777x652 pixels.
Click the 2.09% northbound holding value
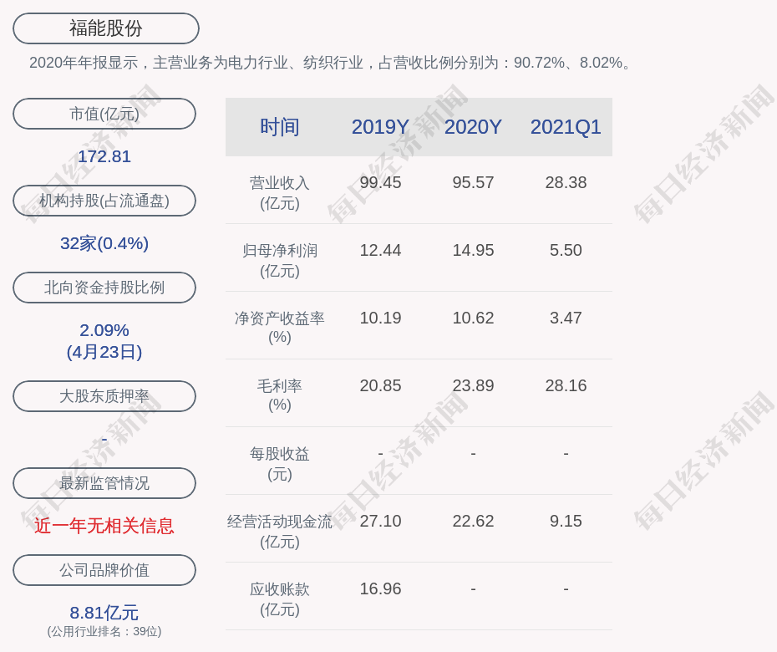pyautogui.click(x=104, y=330)
